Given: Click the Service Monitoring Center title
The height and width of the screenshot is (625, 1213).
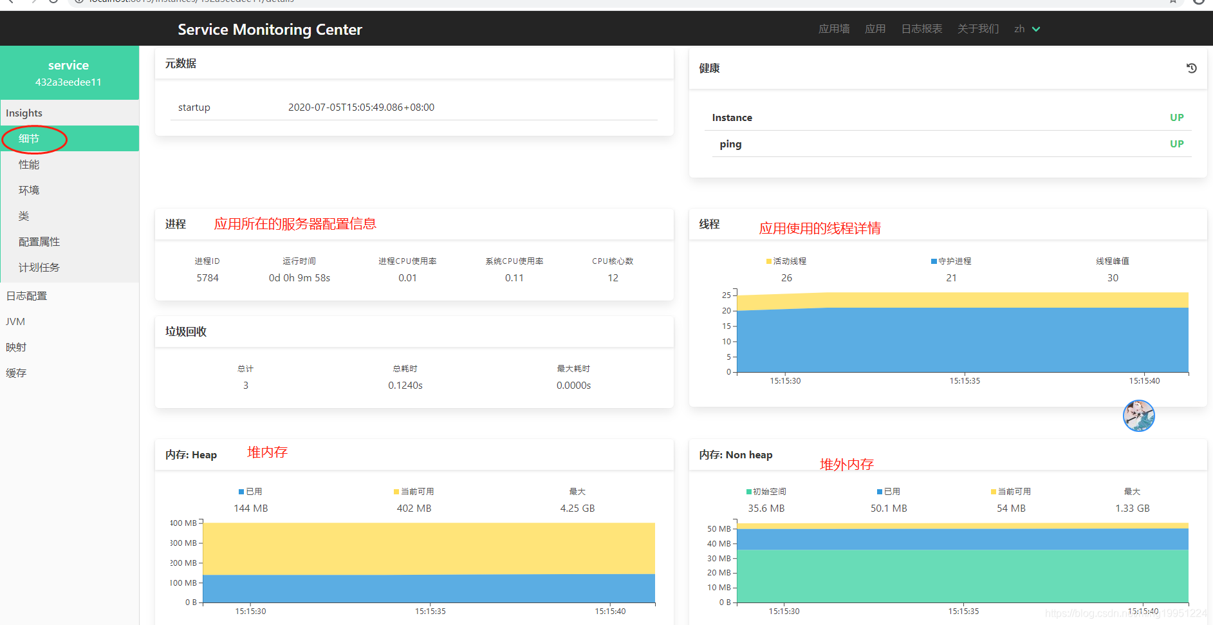Looking at the screenshot, I should coord(270,30).
